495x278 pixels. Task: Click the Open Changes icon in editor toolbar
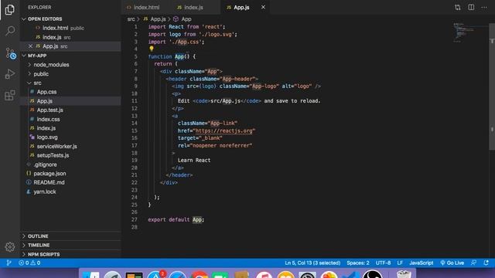tap(457, 7)
